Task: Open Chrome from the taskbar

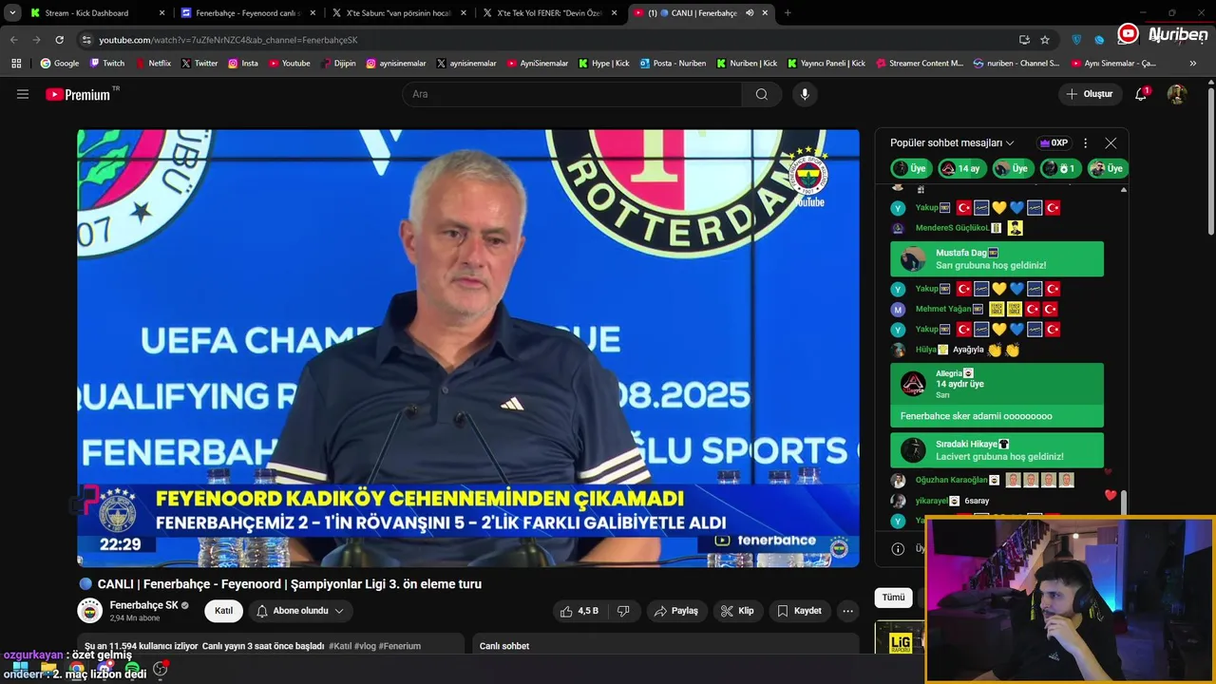Action: (x=76, y=669)
